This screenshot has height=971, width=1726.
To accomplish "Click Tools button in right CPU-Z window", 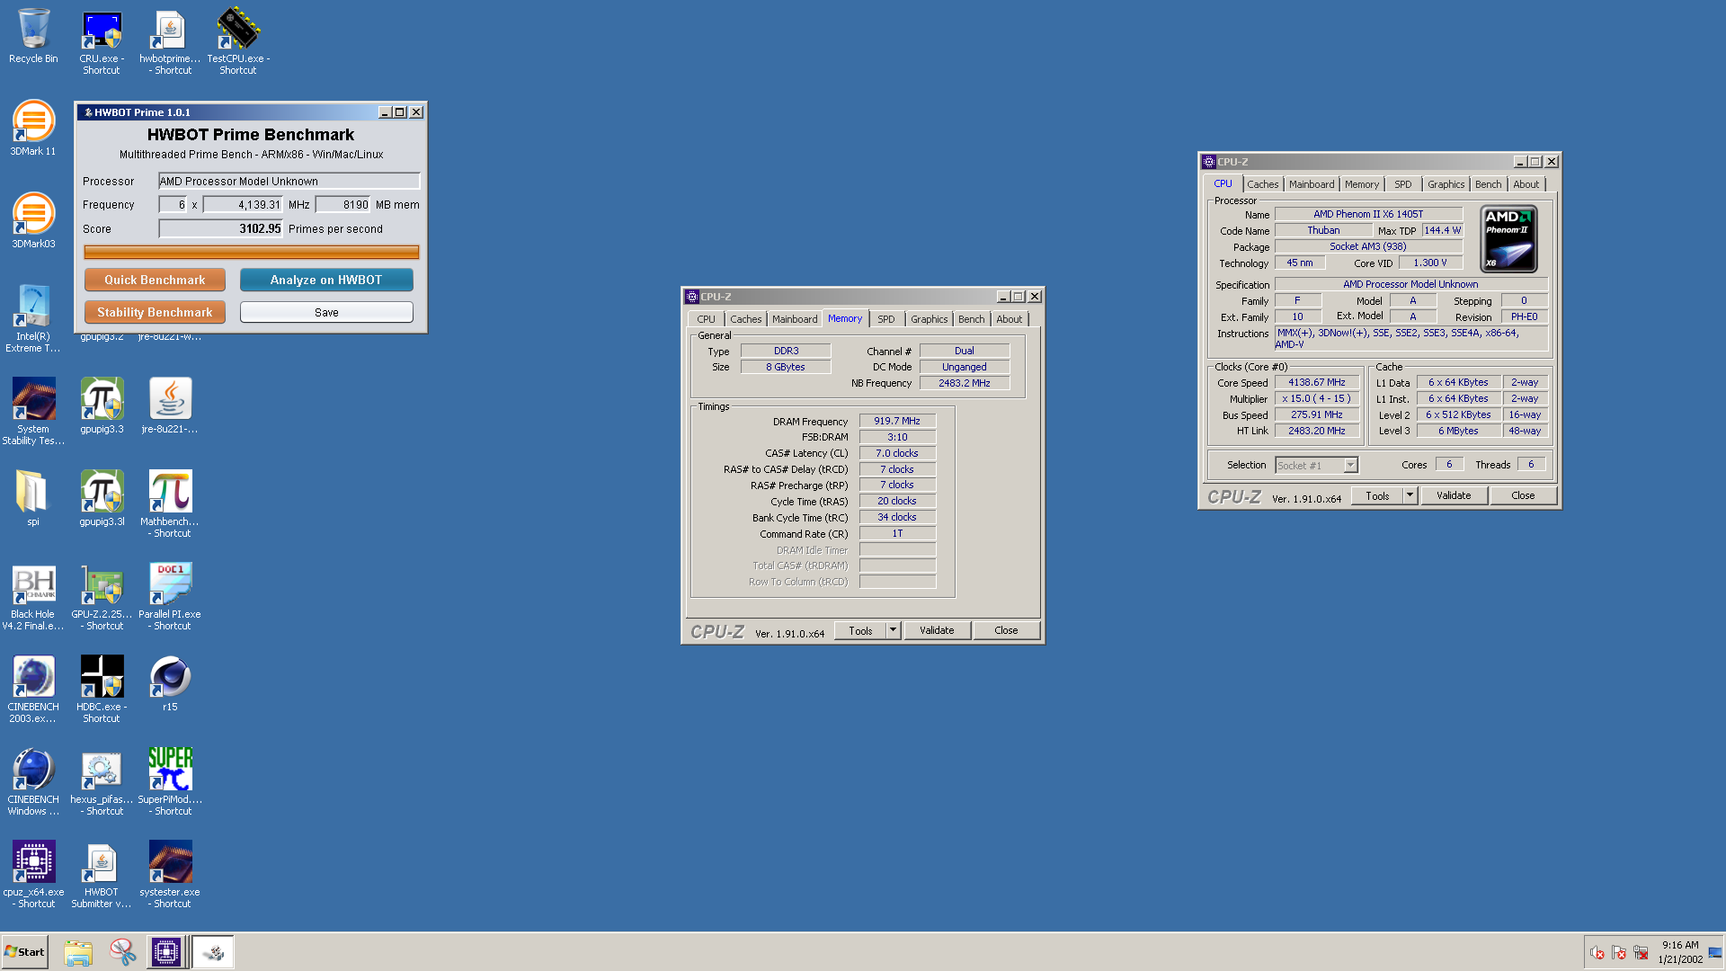I will [1377, 495].
